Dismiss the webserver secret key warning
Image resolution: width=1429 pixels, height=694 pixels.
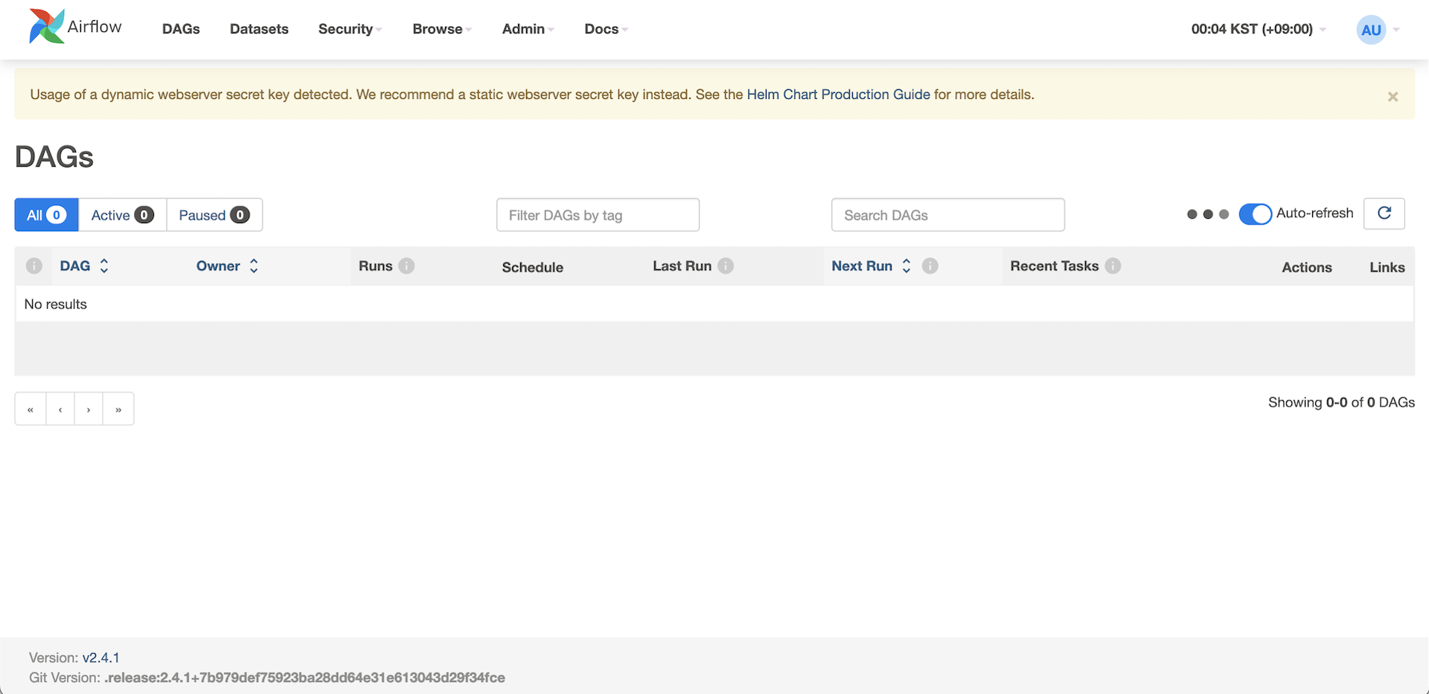coord(1393,97)
